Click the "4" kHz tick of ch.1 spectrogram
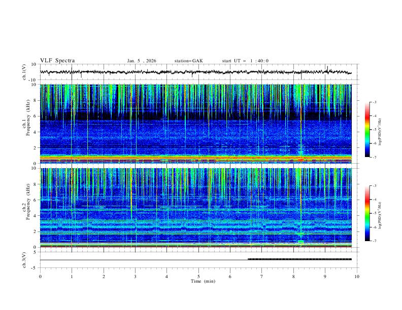402x310 pixels. coord(36,132)
